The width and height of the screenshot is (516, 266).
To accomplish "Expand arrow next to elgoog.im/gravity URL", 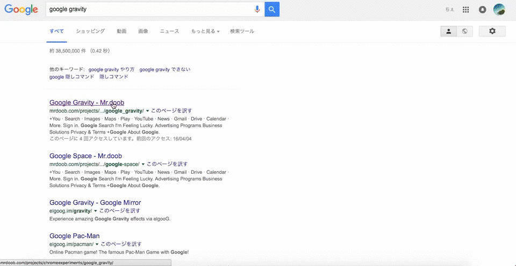I will point(96,211).
